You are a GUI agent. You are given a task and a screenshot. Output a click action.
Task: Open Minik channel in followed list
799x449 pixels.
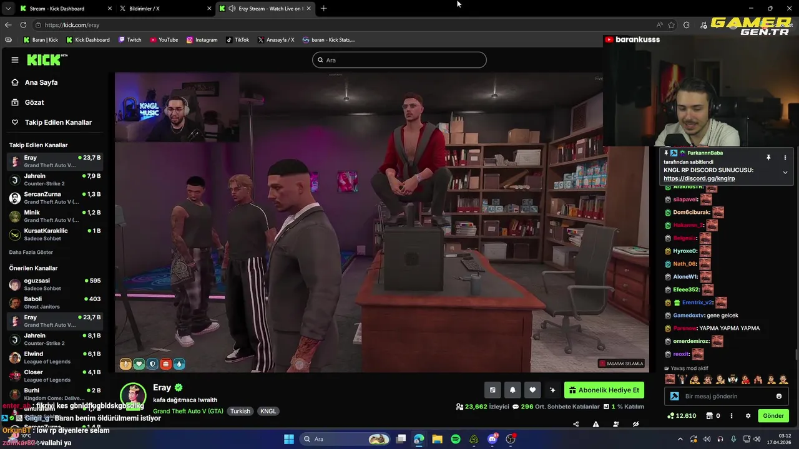55,216
